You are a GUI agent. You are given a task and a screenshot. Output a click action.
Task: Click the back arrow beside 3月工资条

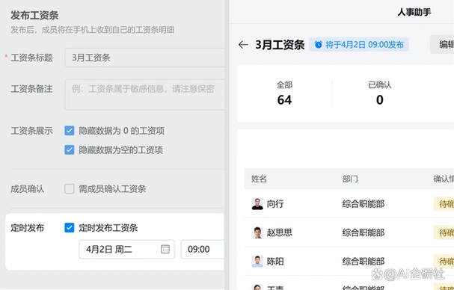tap(243, 45)
